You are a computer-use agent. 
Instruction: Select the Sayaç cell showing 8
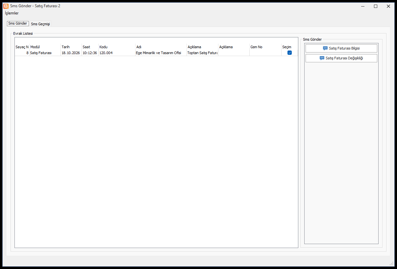22,53
